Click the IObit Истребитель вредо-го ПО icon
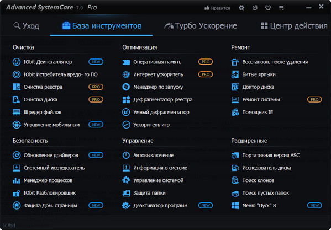Viewport: 331px width, 230px height. pyautogui.click(x=17, y=74)
